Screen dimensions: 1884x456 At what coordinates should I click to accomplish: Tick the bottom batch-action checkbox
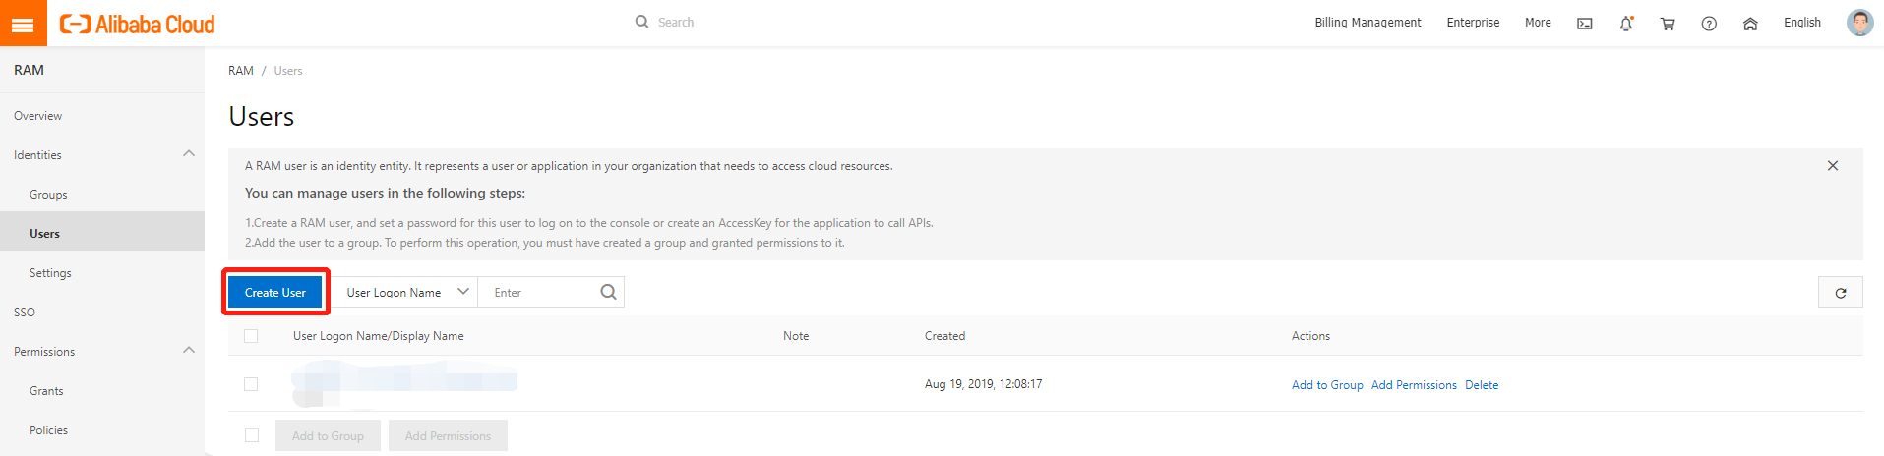tap(252, 435)
